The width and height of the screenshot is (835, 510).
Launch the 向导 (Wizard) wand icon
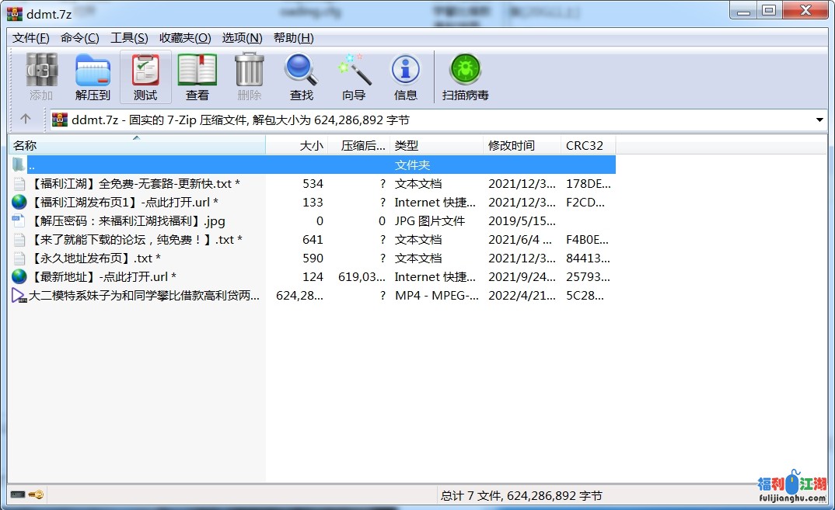point(354,77)
